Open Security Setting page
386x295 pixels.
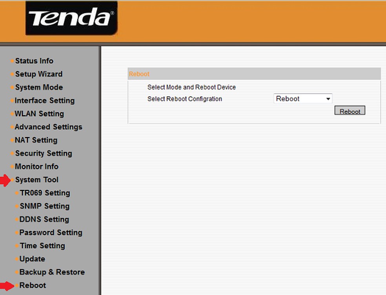click(x=43, y=153)
